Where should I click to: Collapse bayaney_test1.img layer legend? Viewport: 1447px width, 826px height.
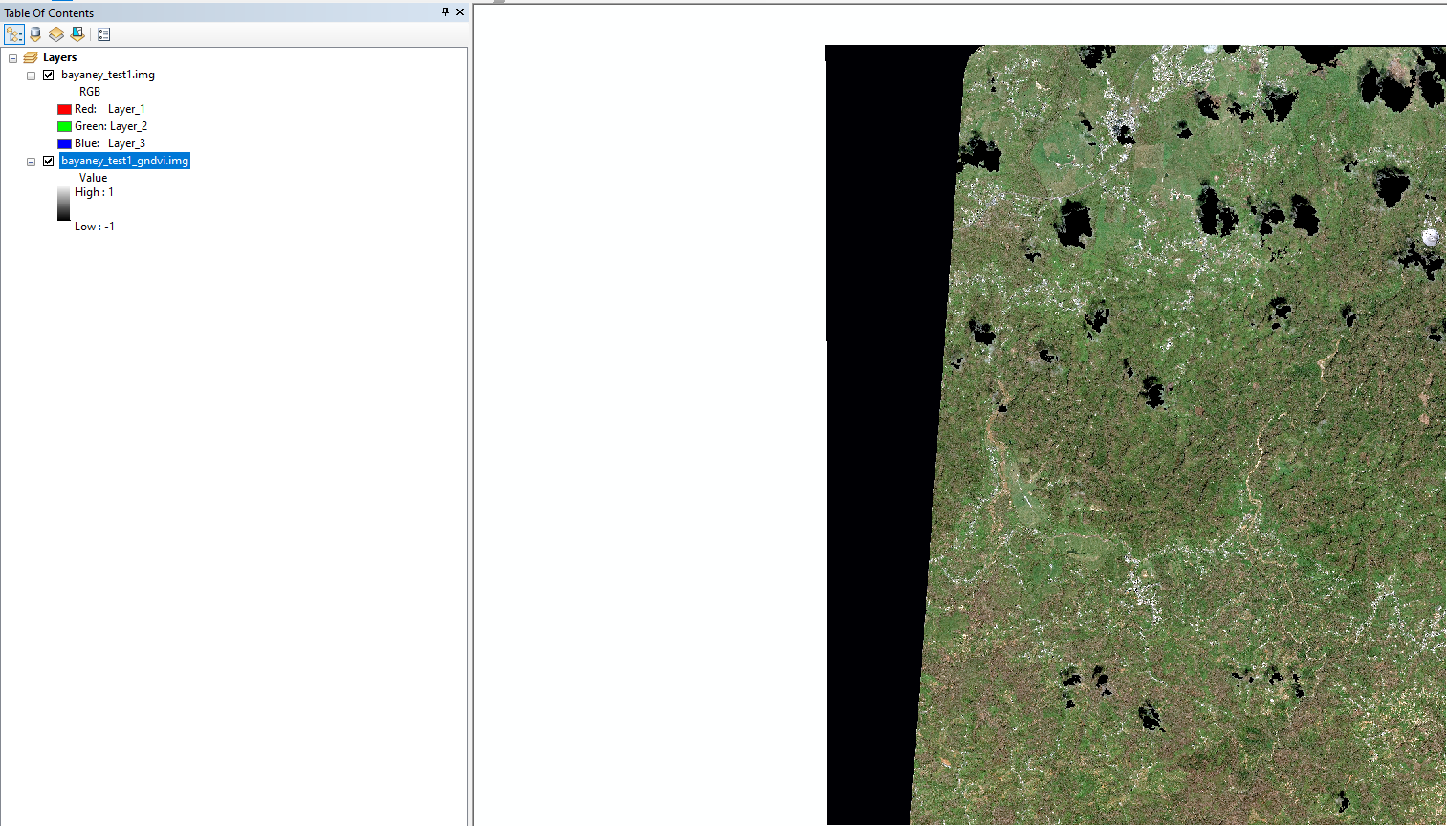(32, 76)
